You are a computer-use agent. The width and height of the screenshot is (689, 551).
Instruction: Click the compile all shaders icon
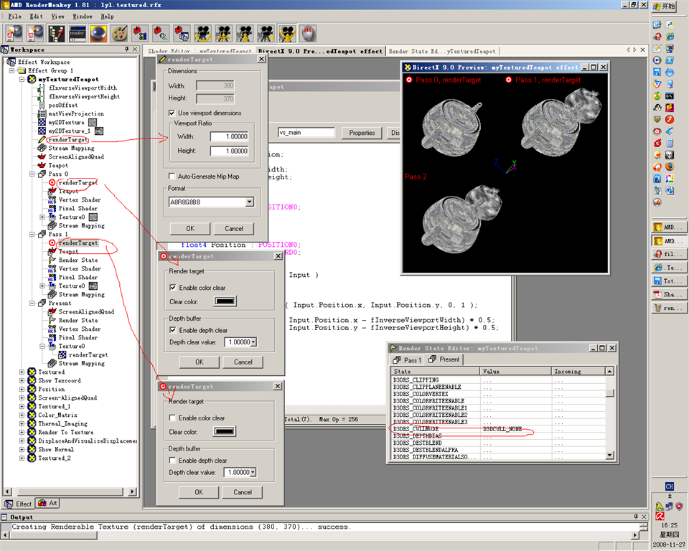pos(182,34)
